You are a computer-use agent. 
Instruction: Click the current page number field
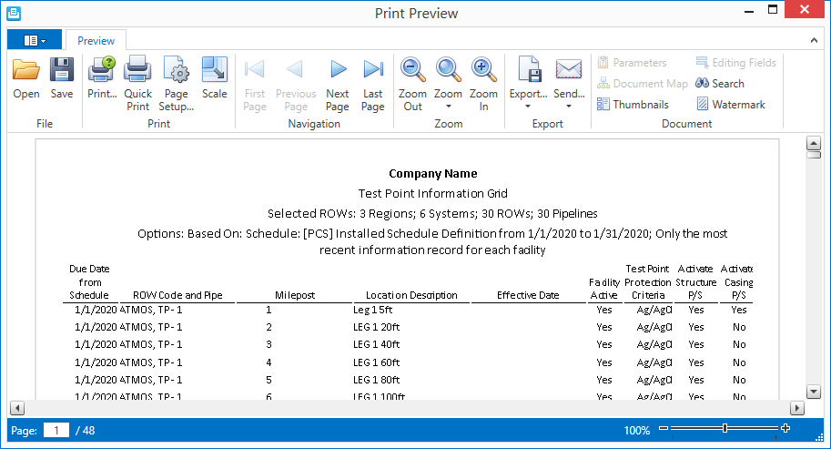point(56,430)
